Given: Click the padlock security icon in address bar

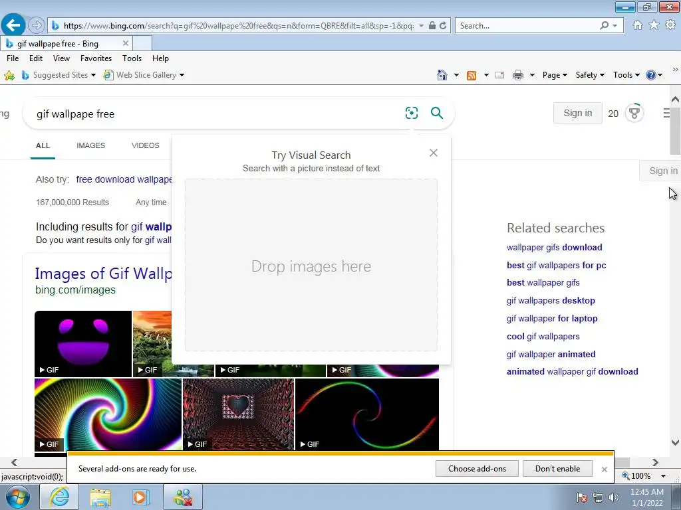Looking at the screenshot, I should 432,26.
